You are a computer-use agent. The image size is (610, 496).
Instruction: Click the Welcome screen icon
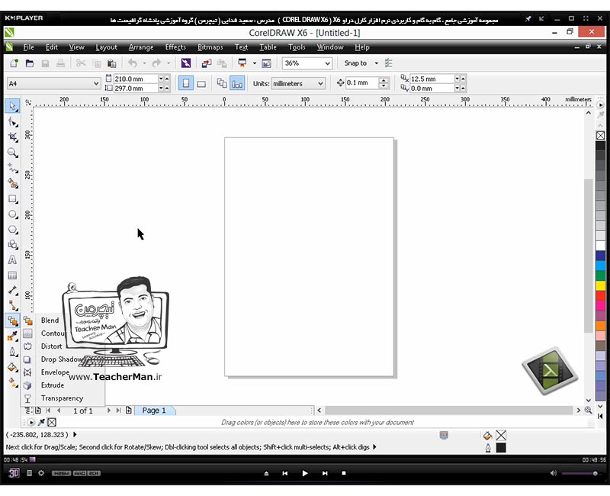[x=266, y=63]
